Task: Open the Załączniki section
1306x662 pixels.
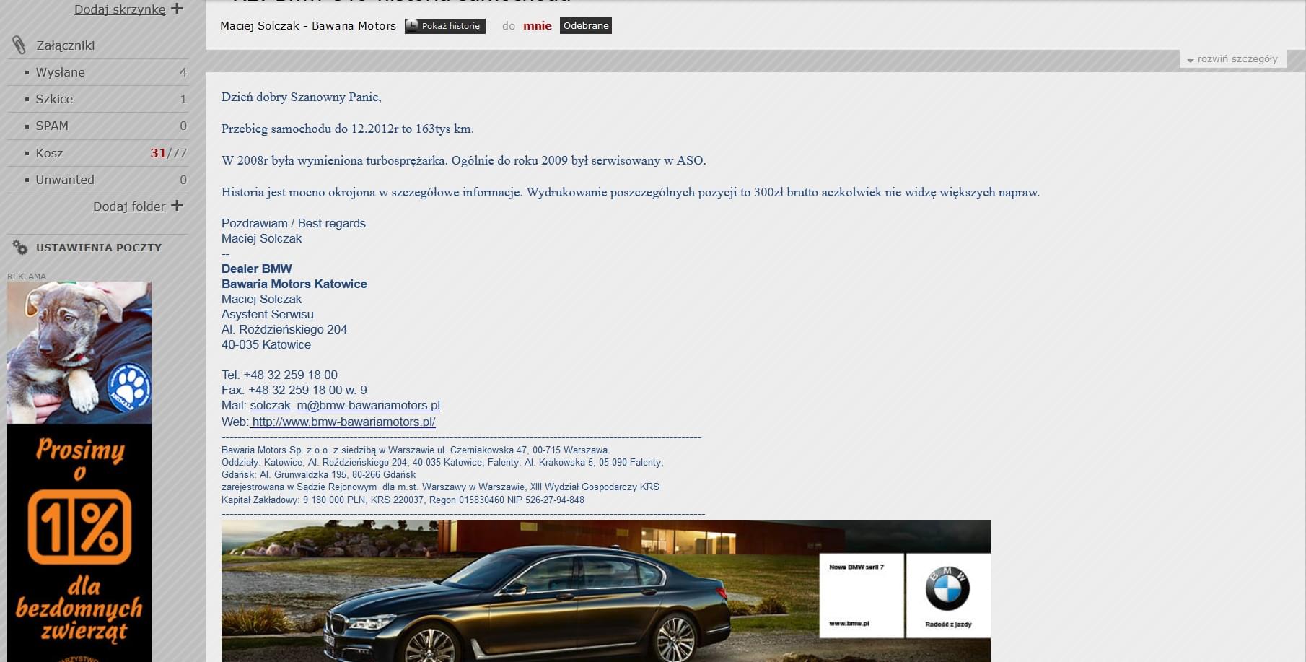Action: click(x=66, y=45)
